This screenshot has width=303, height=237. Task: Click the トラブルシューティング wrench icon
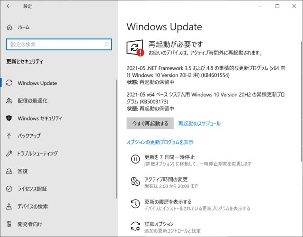9,154
